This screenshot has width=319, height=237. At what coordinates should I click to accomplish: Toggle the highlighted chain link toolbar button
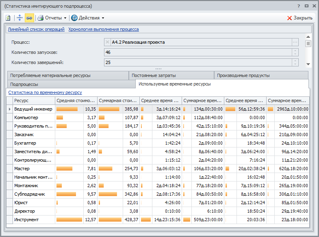click(29, 18)
